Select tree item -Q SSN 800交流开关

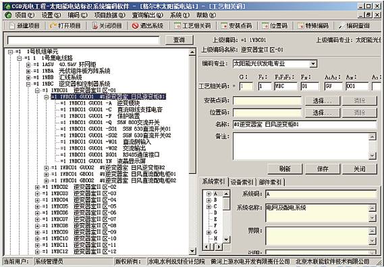(110, 122)
